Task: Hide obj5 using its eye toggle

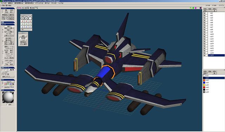Action: pyautogui.click(x=204, y=23)
